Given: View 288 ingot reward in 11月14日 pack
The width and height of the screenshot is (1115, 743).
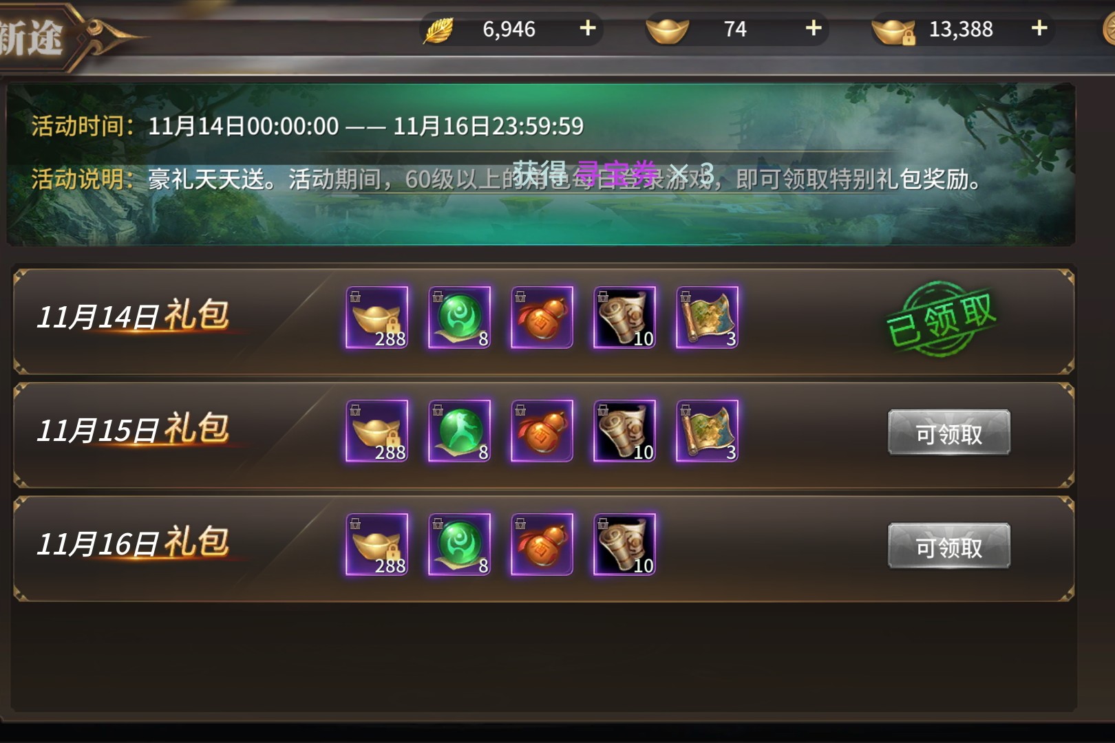Looking at the screenshot, I should coord(377,318).
